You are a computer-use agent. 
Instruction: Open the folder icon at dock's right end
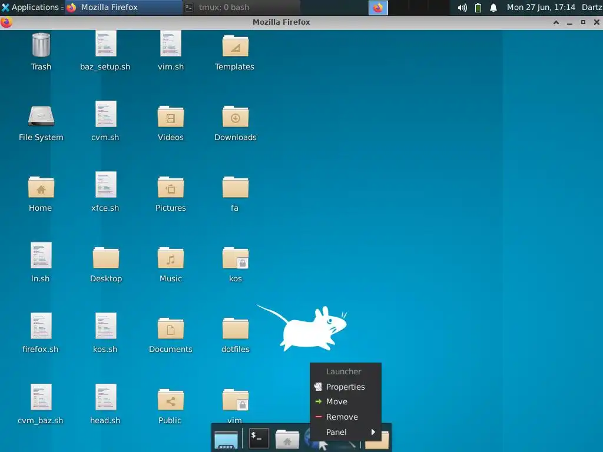tap(377, 440)
